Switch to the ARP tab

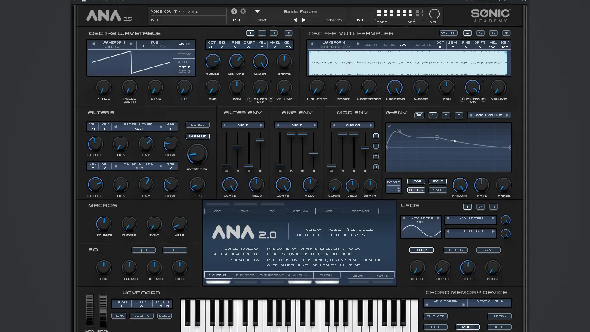(x=217, y=211)
